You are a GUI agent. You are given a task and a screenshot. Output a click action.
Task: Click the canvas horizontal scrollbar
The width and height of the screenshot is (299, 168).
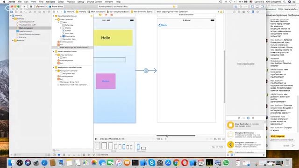click(176, 136)
